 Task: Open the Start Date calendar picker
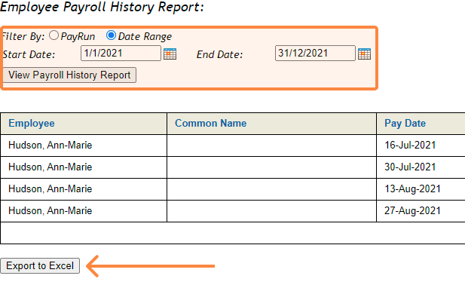[x=170, y=54]
